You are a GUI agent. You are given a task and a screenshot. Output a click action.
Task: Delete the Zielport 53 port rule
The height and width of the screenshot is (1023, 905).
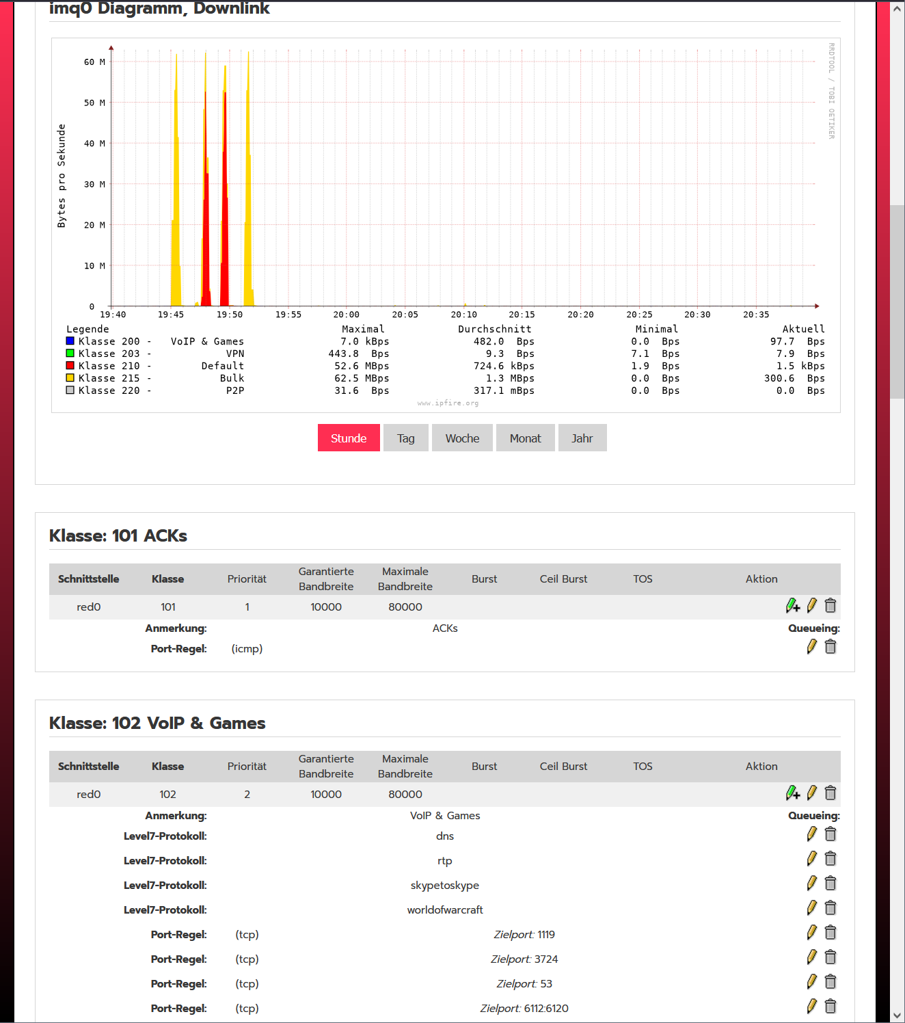coord(830,981)
